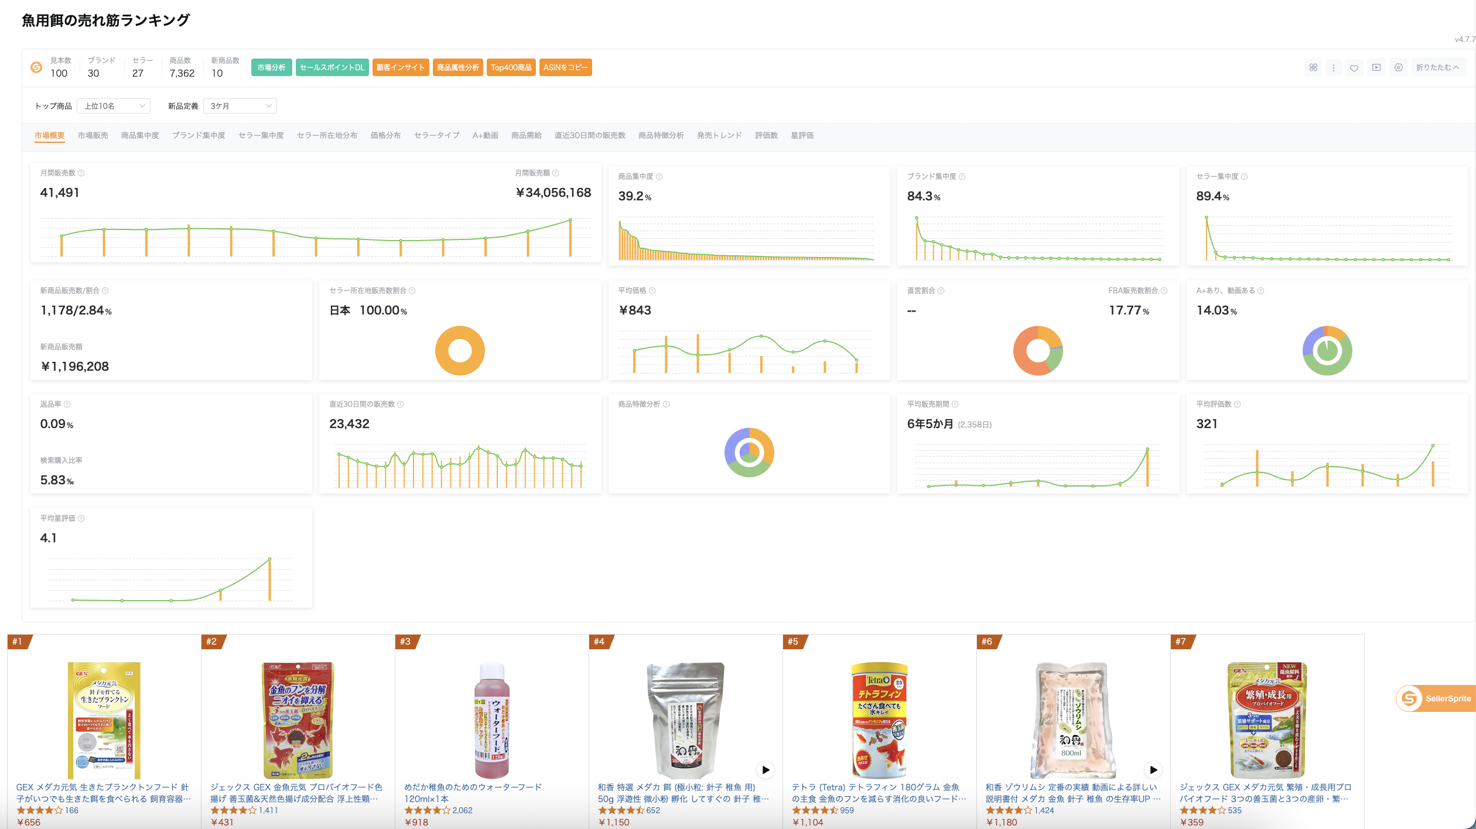Click the 顧客インサイト button
This screenshot has width=1476, height=829.
click(401, 67)
